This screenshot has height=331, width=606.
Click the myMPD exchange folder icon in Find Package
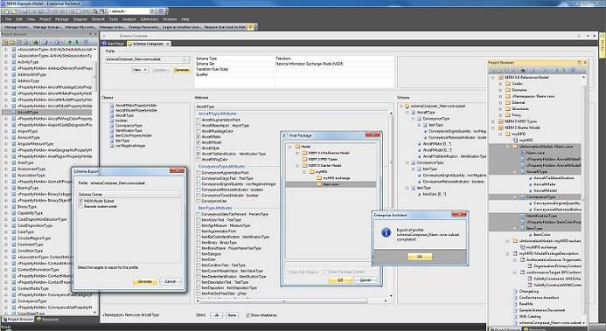319,178
